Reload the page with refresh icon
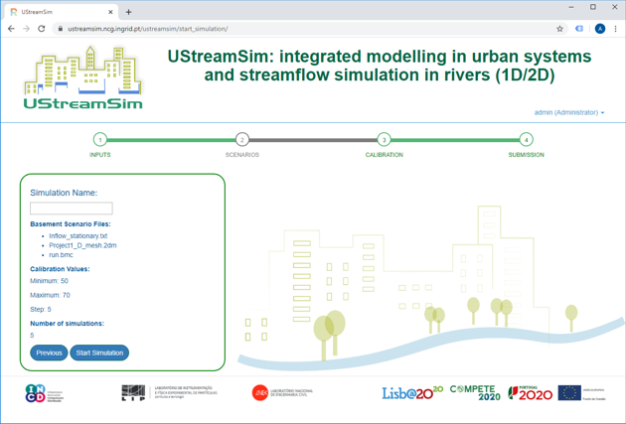Viewport: 626px width, 424px height. pos(42,29)
